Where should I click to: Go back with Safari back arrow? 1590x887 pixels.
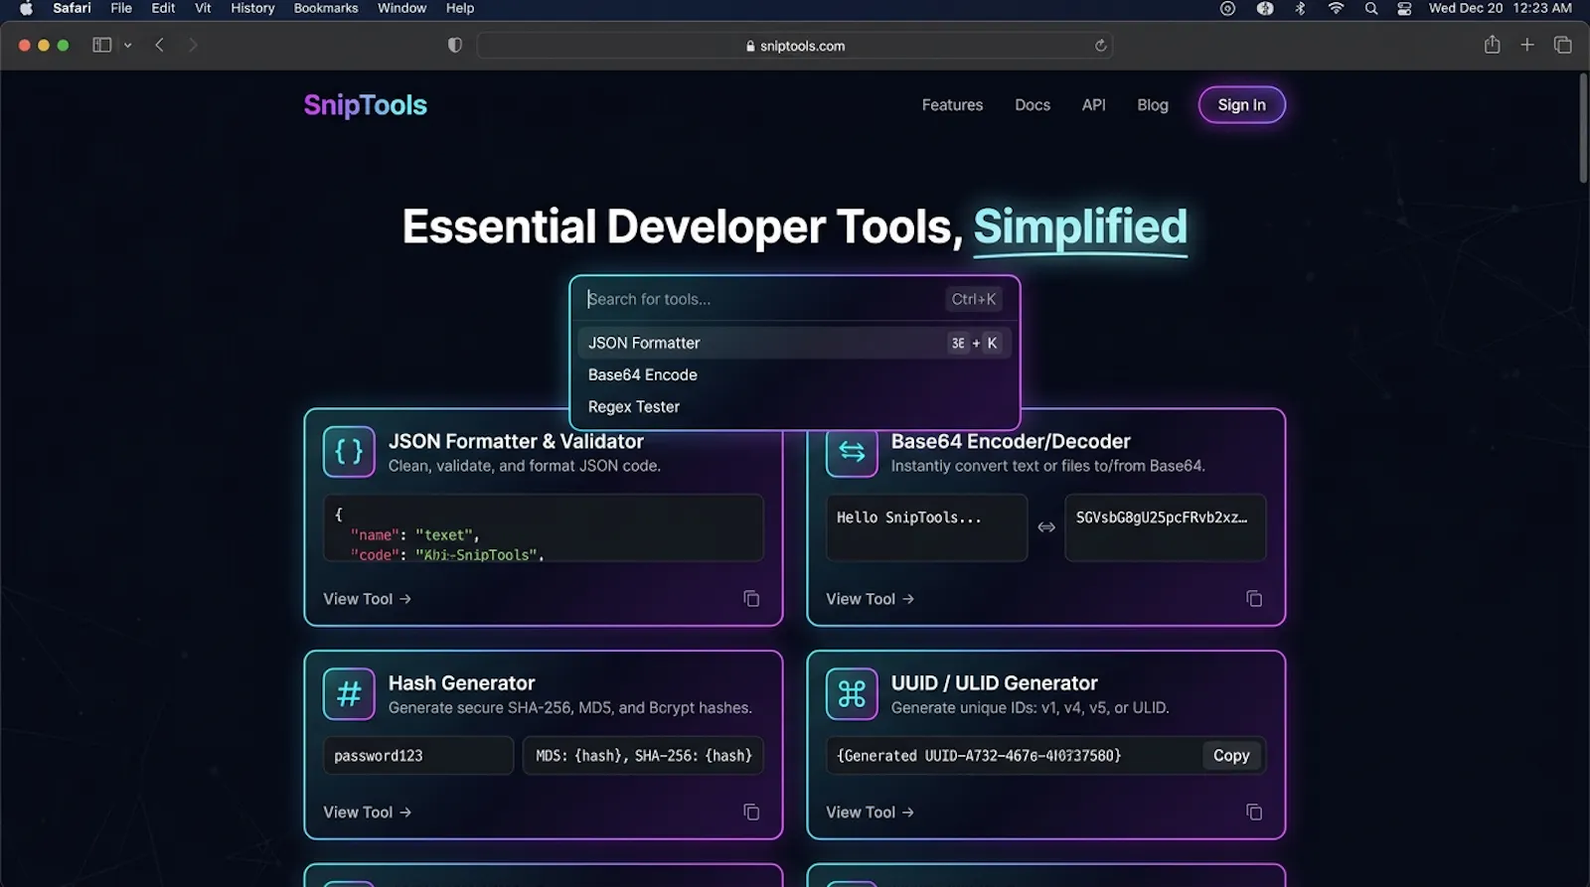coord(159,45)
